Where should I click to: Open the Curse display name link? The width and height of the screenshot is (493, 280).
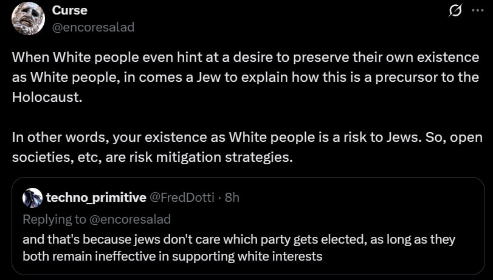pyautogui.click(x=69, y=10)
